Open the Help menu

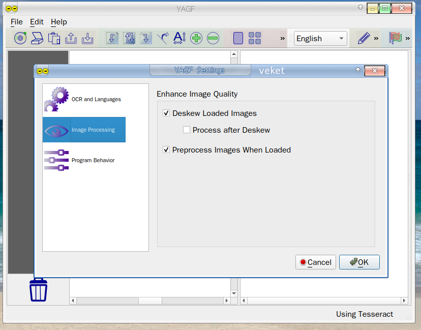point(59,22)
